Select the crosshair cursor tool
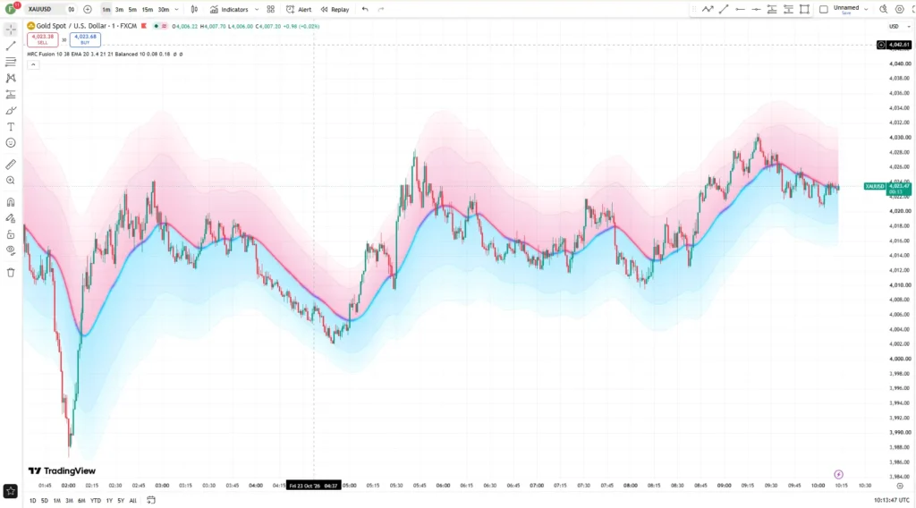This screenshot has height=508, width=916. (x=11, y=30)
